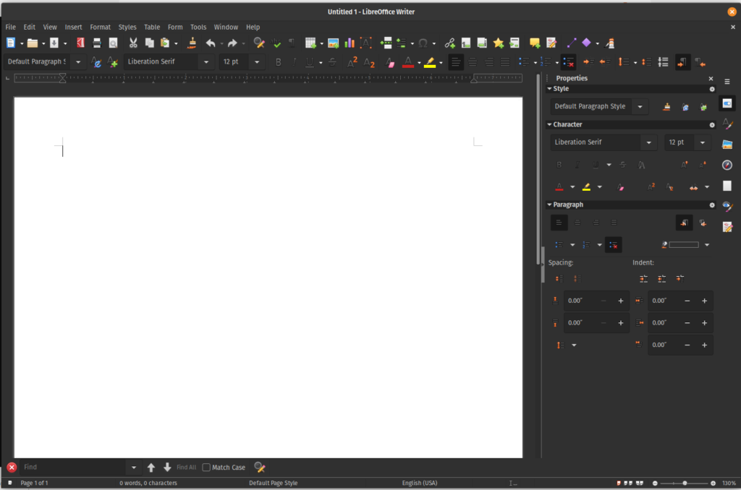Viewport: 741px width, 490px height.
Task: Click in the Find text field
Action: point(74,468)
